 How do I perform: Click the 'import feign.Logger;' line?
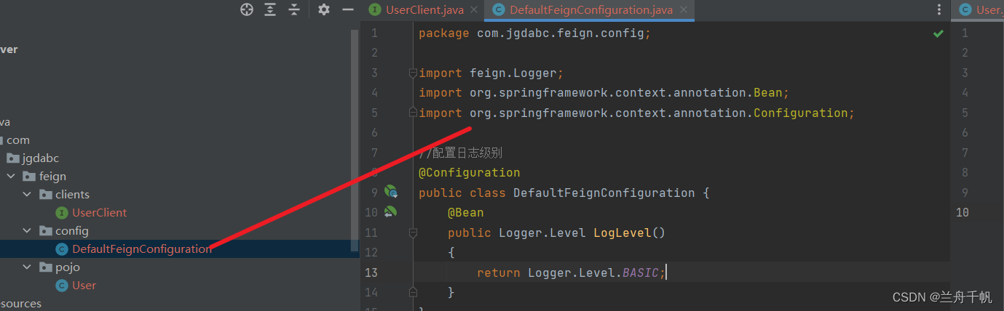point(491,73)
